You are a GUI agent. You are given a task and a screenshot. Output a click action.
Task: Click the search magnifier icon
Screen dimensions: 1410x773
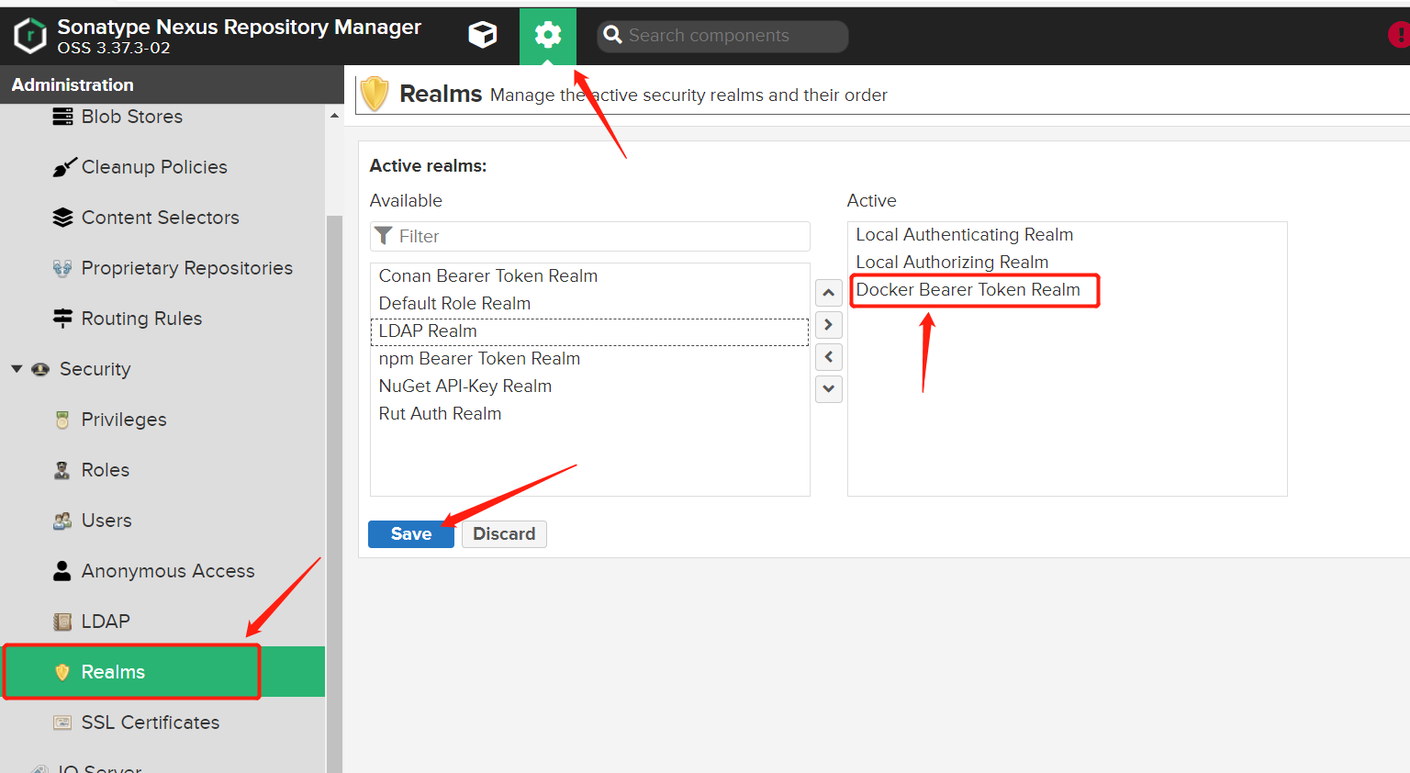(612, 35)
